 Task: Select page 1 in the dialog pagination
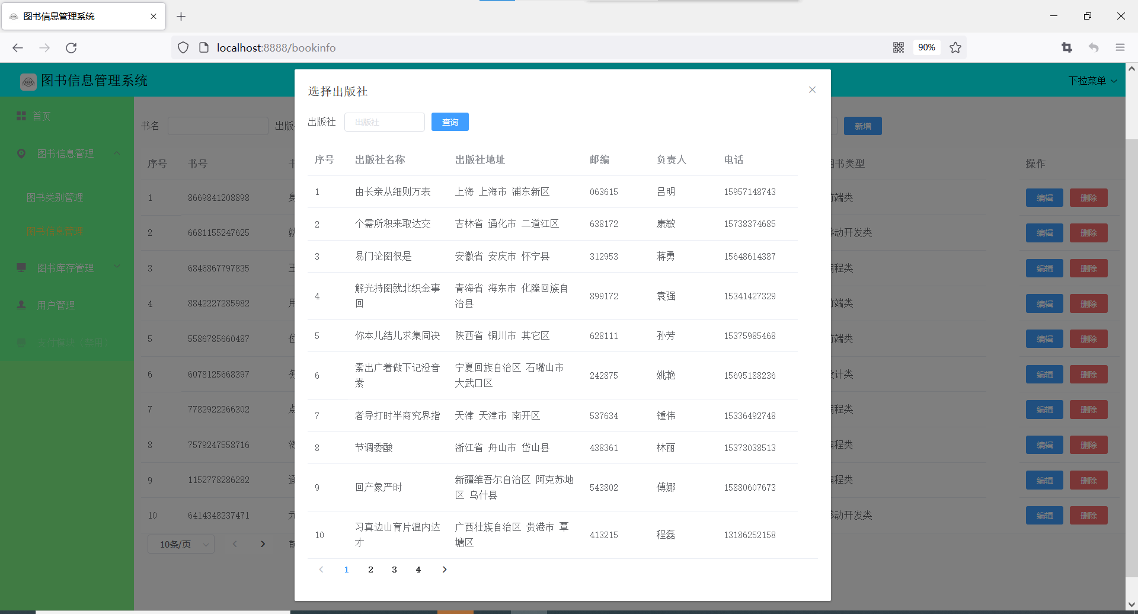coord(347,570)
